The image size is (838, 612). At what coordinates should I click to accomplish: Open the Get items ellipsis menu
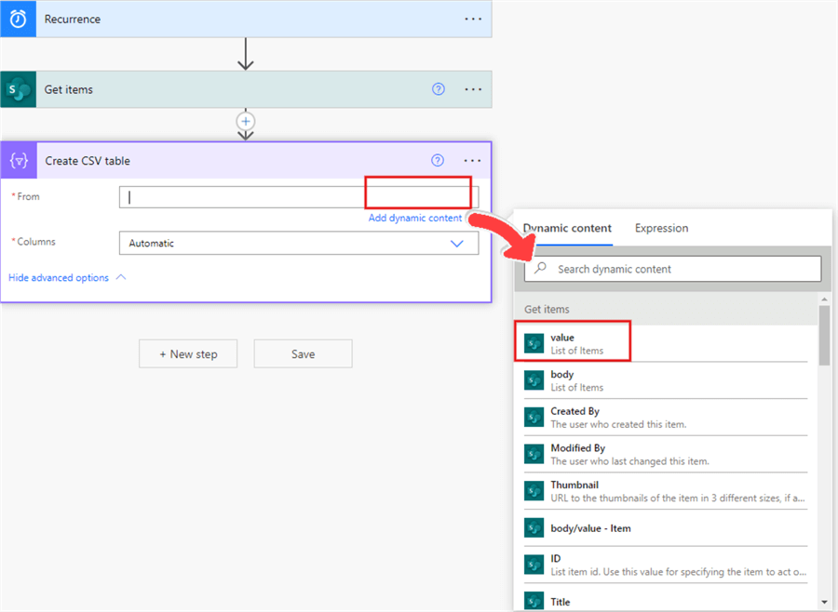[x=473, y=90]
